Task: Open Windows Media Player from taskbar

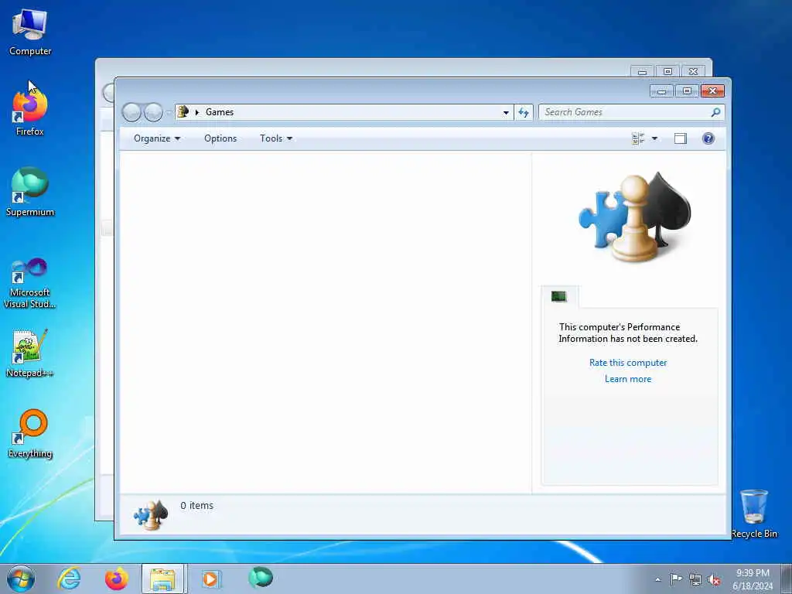Action: [x=211, y=579]
